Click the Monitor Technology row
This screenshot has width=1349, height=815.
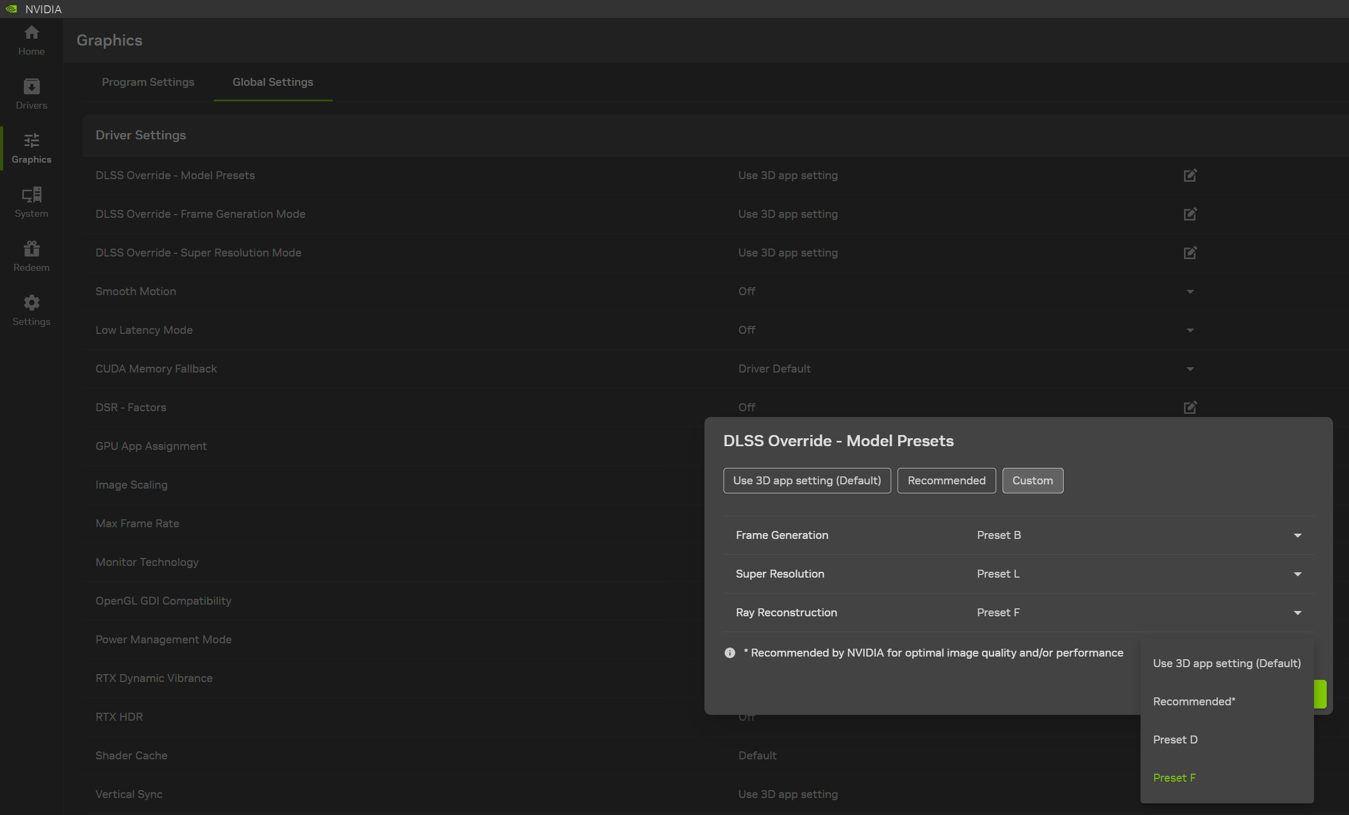(x=393, y=562)
